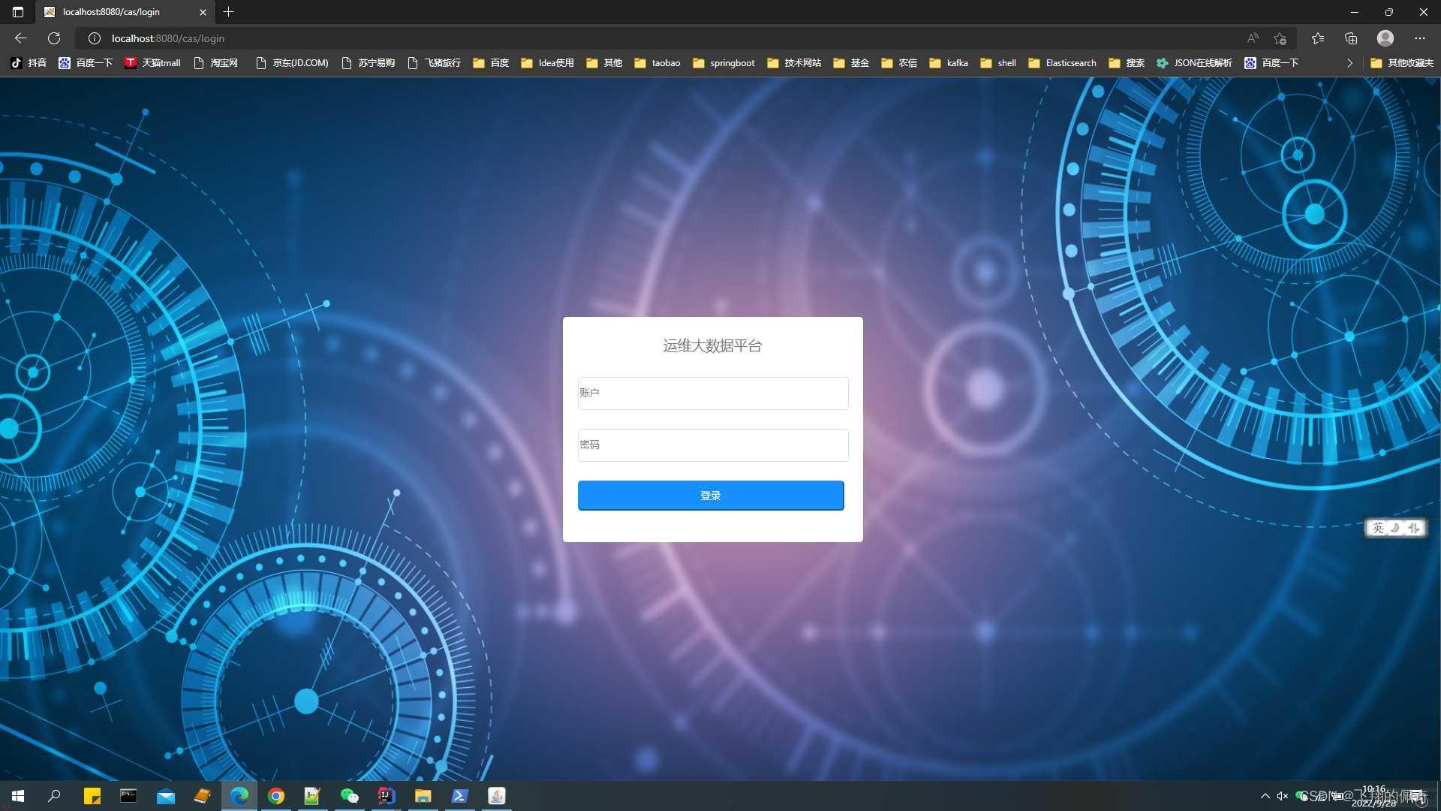Open 百度一下 bookmark beside JSON在线解析
This screenshot has width=1441, height=811.
[x=1271, y=63]
